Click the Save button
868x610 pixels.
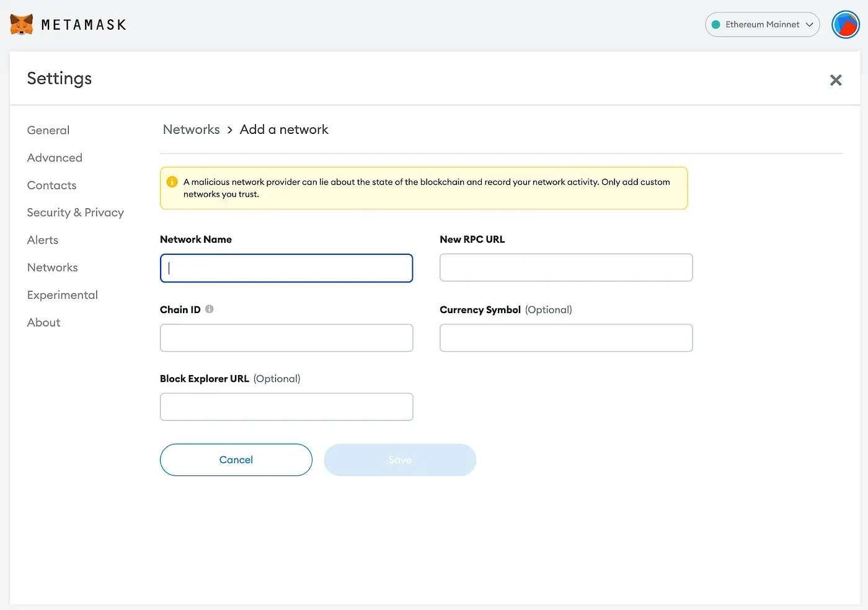coord(400,459)
